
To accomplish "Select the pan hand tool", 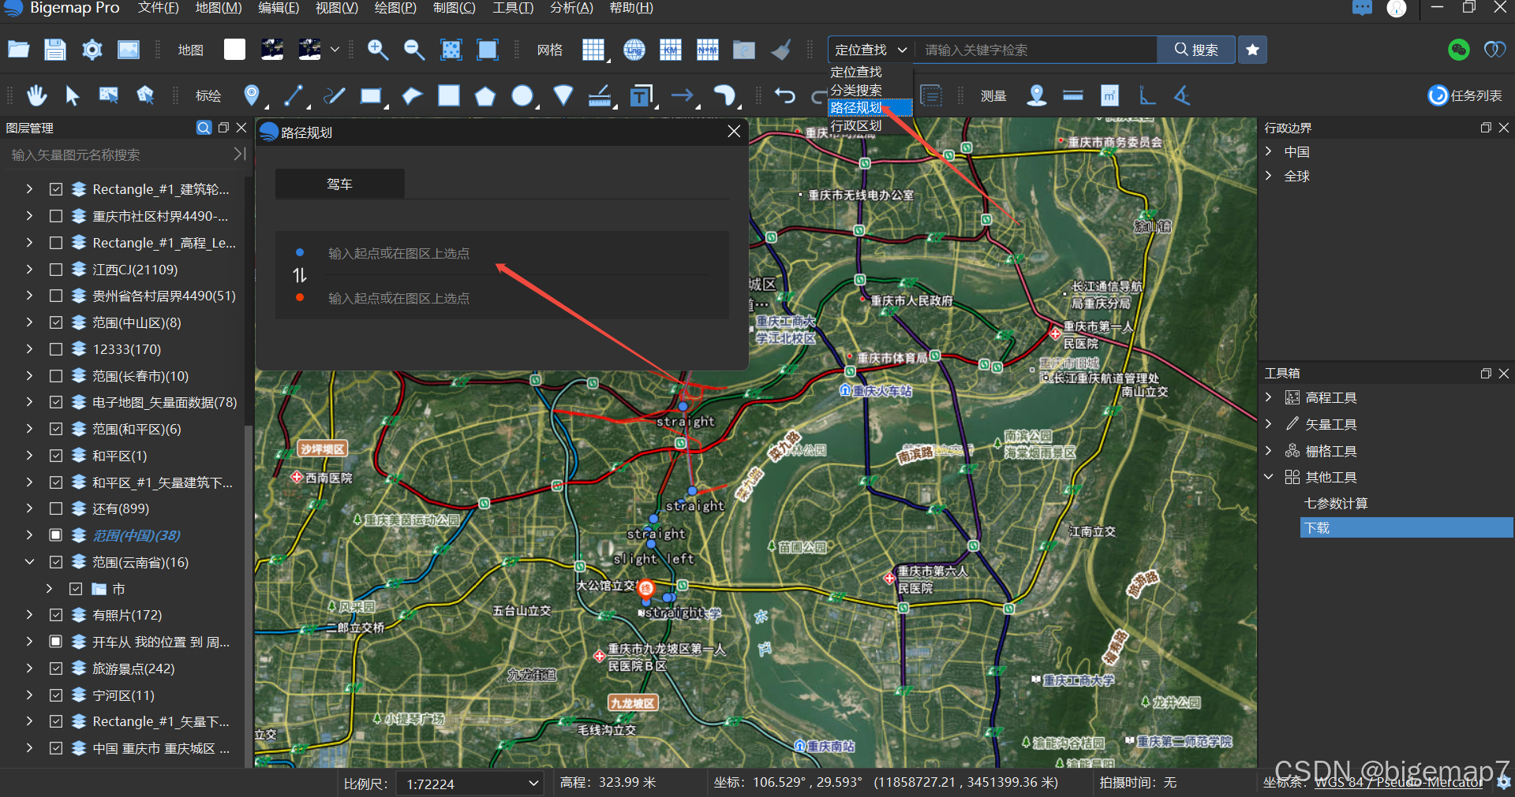I will pyautogui.click(x=36, y=95).
